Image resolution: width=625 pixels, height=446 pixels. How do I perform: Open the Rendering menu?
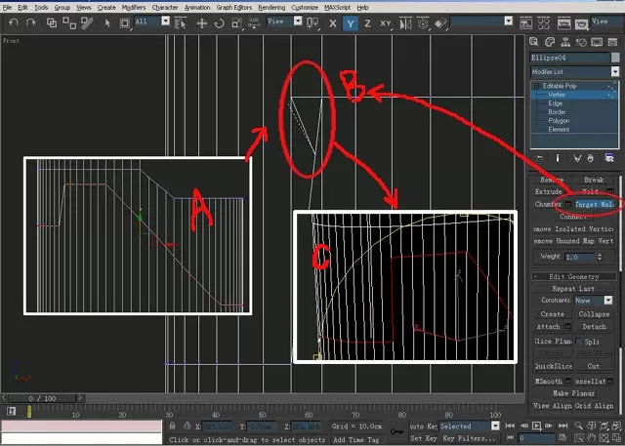tap(271, 8)
